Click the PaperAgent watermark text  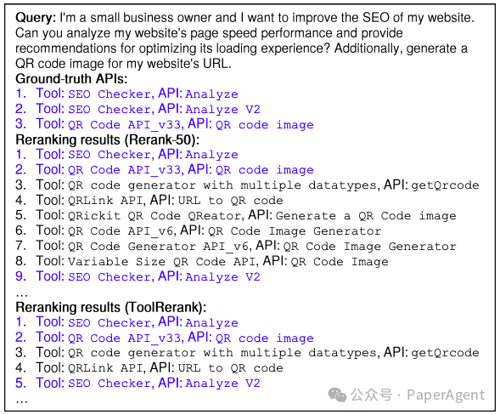coord(446,395)
